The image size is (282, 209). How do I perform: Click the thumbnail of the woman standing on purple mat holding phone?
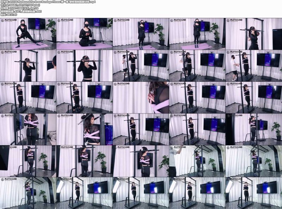(197, 34)
